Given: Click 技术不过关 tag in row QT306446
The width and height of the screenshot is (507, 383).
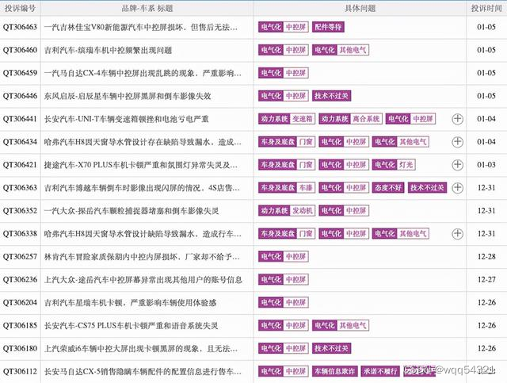Looking at the screenshot, I should click(x=331, y=96).
